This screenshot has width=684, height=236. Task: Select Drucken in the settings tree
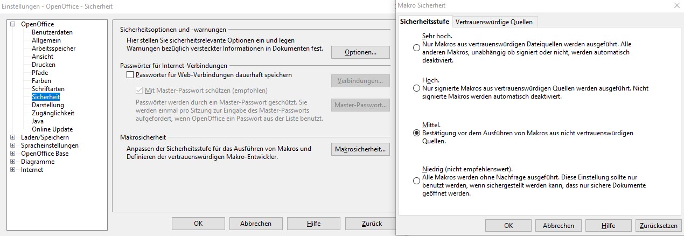(44, 65)
